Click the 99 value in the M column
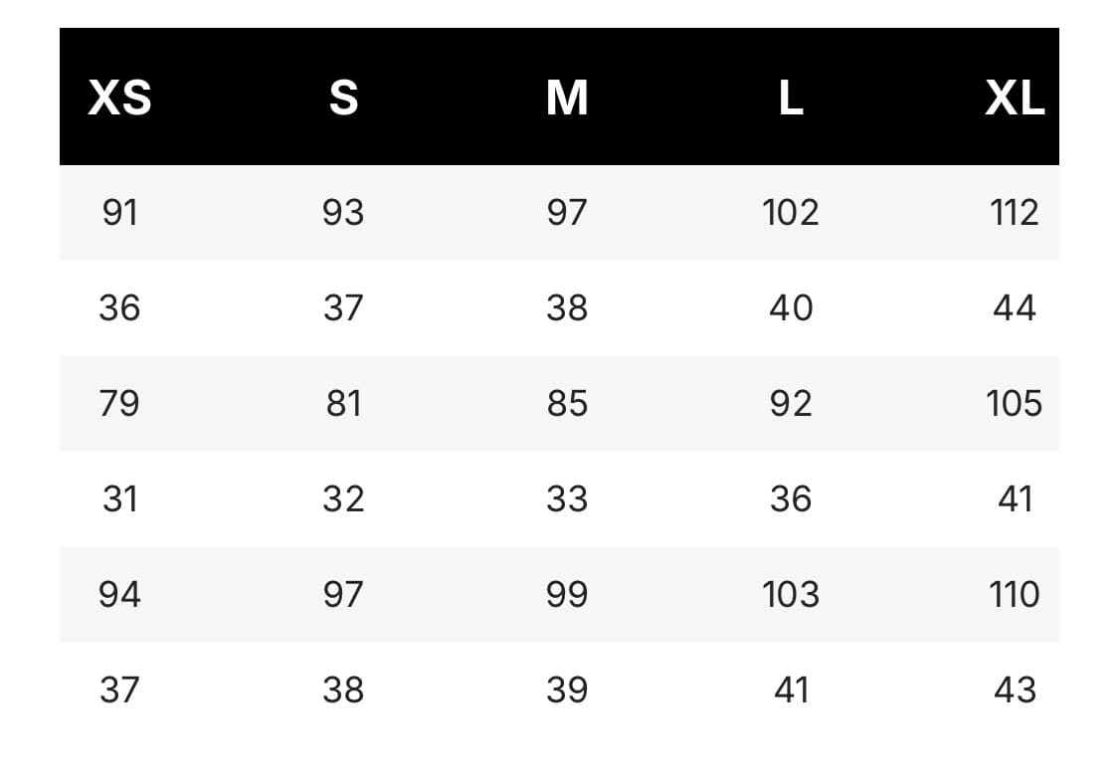 coord(567,595)
